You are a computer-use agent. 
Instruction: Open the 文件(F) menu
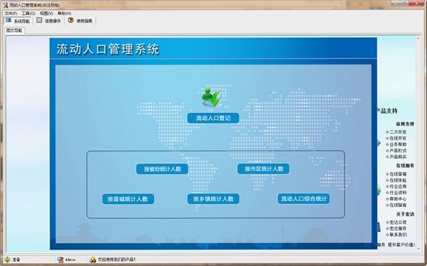[11, 13]
